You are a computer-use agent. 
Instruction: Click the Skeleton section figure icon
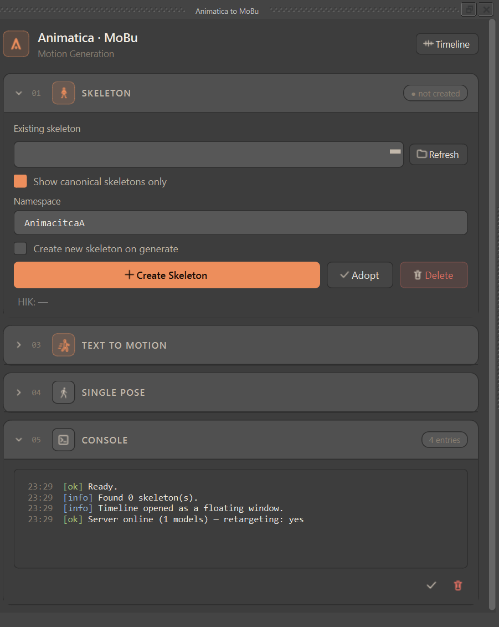[64, 93]
